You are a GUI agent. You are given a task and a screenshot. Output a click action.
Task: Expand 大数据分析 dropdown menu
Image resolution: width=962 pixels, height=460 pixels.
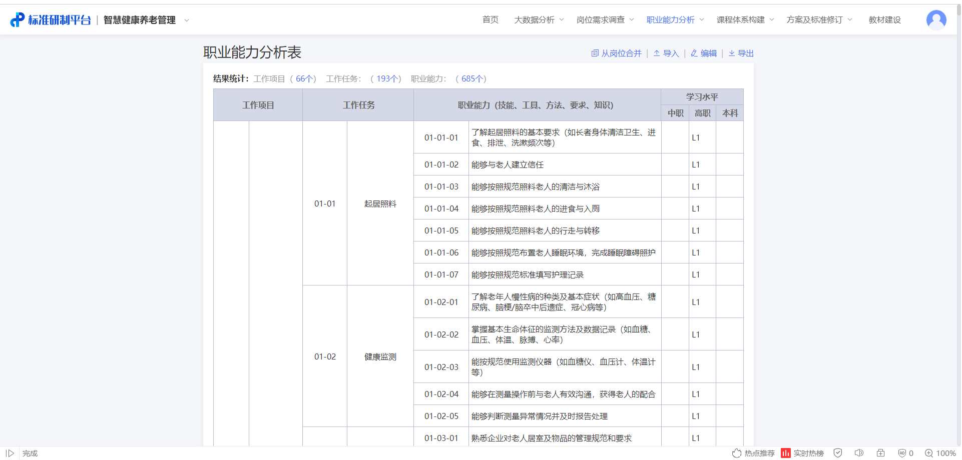(x=539, y=19)
